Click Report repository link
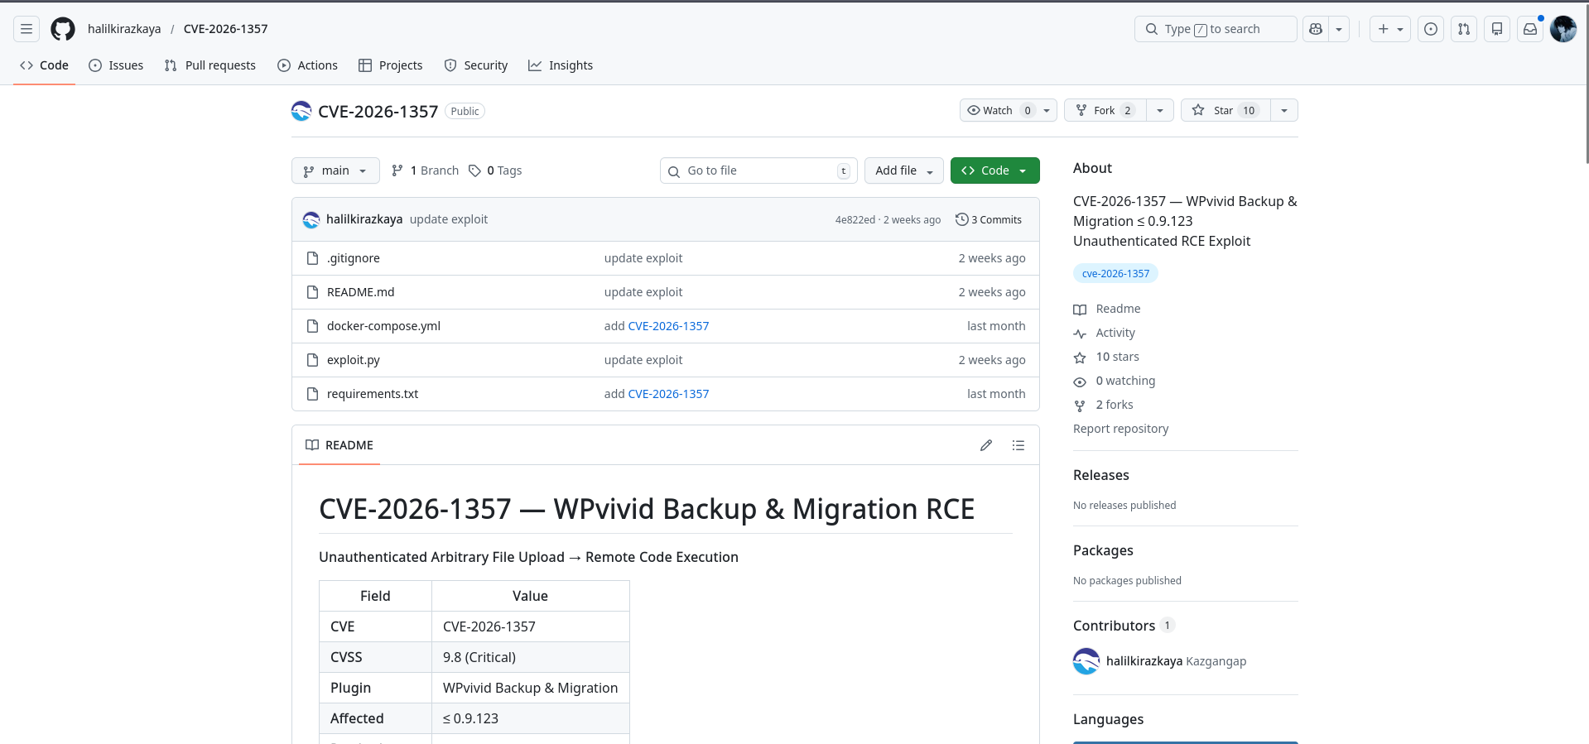The width and height of the screenshot is (1589, 744). point(1121,429)
